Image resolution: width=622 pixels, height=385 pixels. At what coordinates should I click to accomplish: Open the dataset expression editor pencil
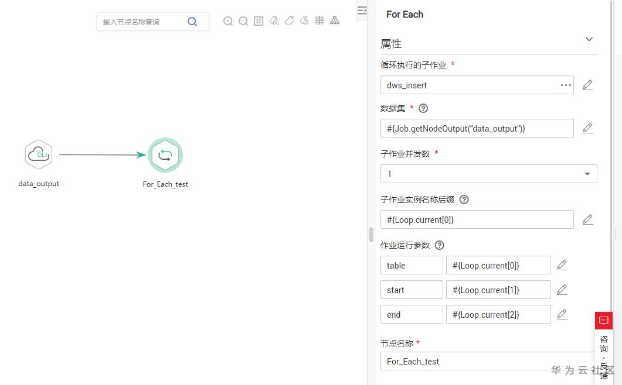(x=587, y=128)
